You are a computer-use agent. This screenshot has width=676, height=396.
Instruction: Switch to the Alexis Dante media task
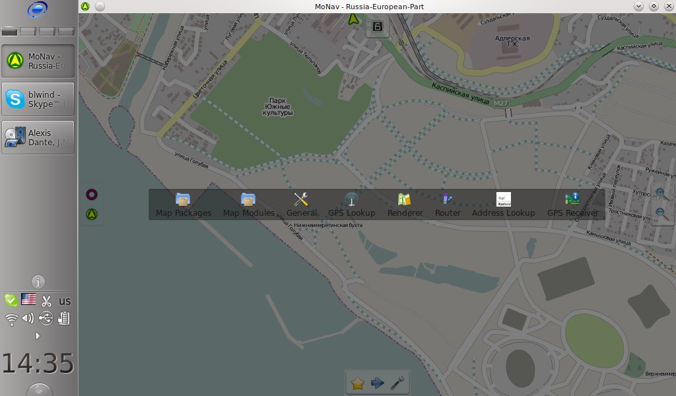38,137
